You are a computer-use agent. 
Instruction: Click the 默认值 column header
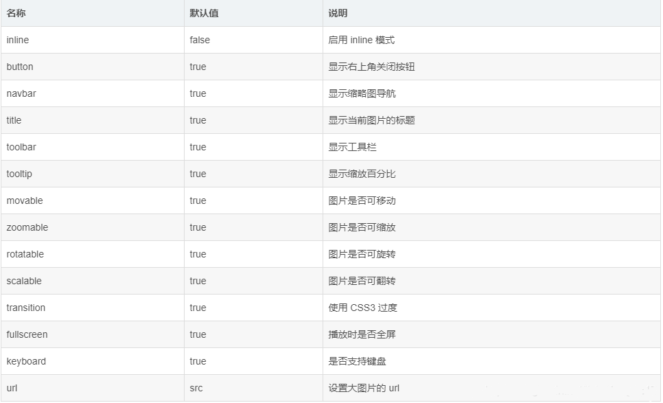tap(204, 13)
